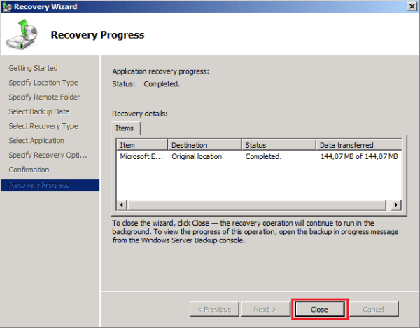Select the Select Backup Date step
Screen dimensions: 420x328
click(39, 111)
